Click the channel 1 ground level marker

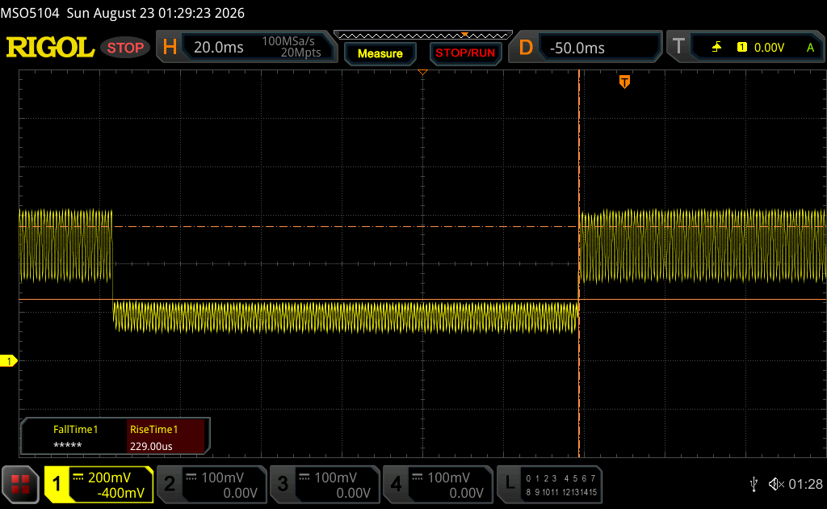(x=8, y=361)
